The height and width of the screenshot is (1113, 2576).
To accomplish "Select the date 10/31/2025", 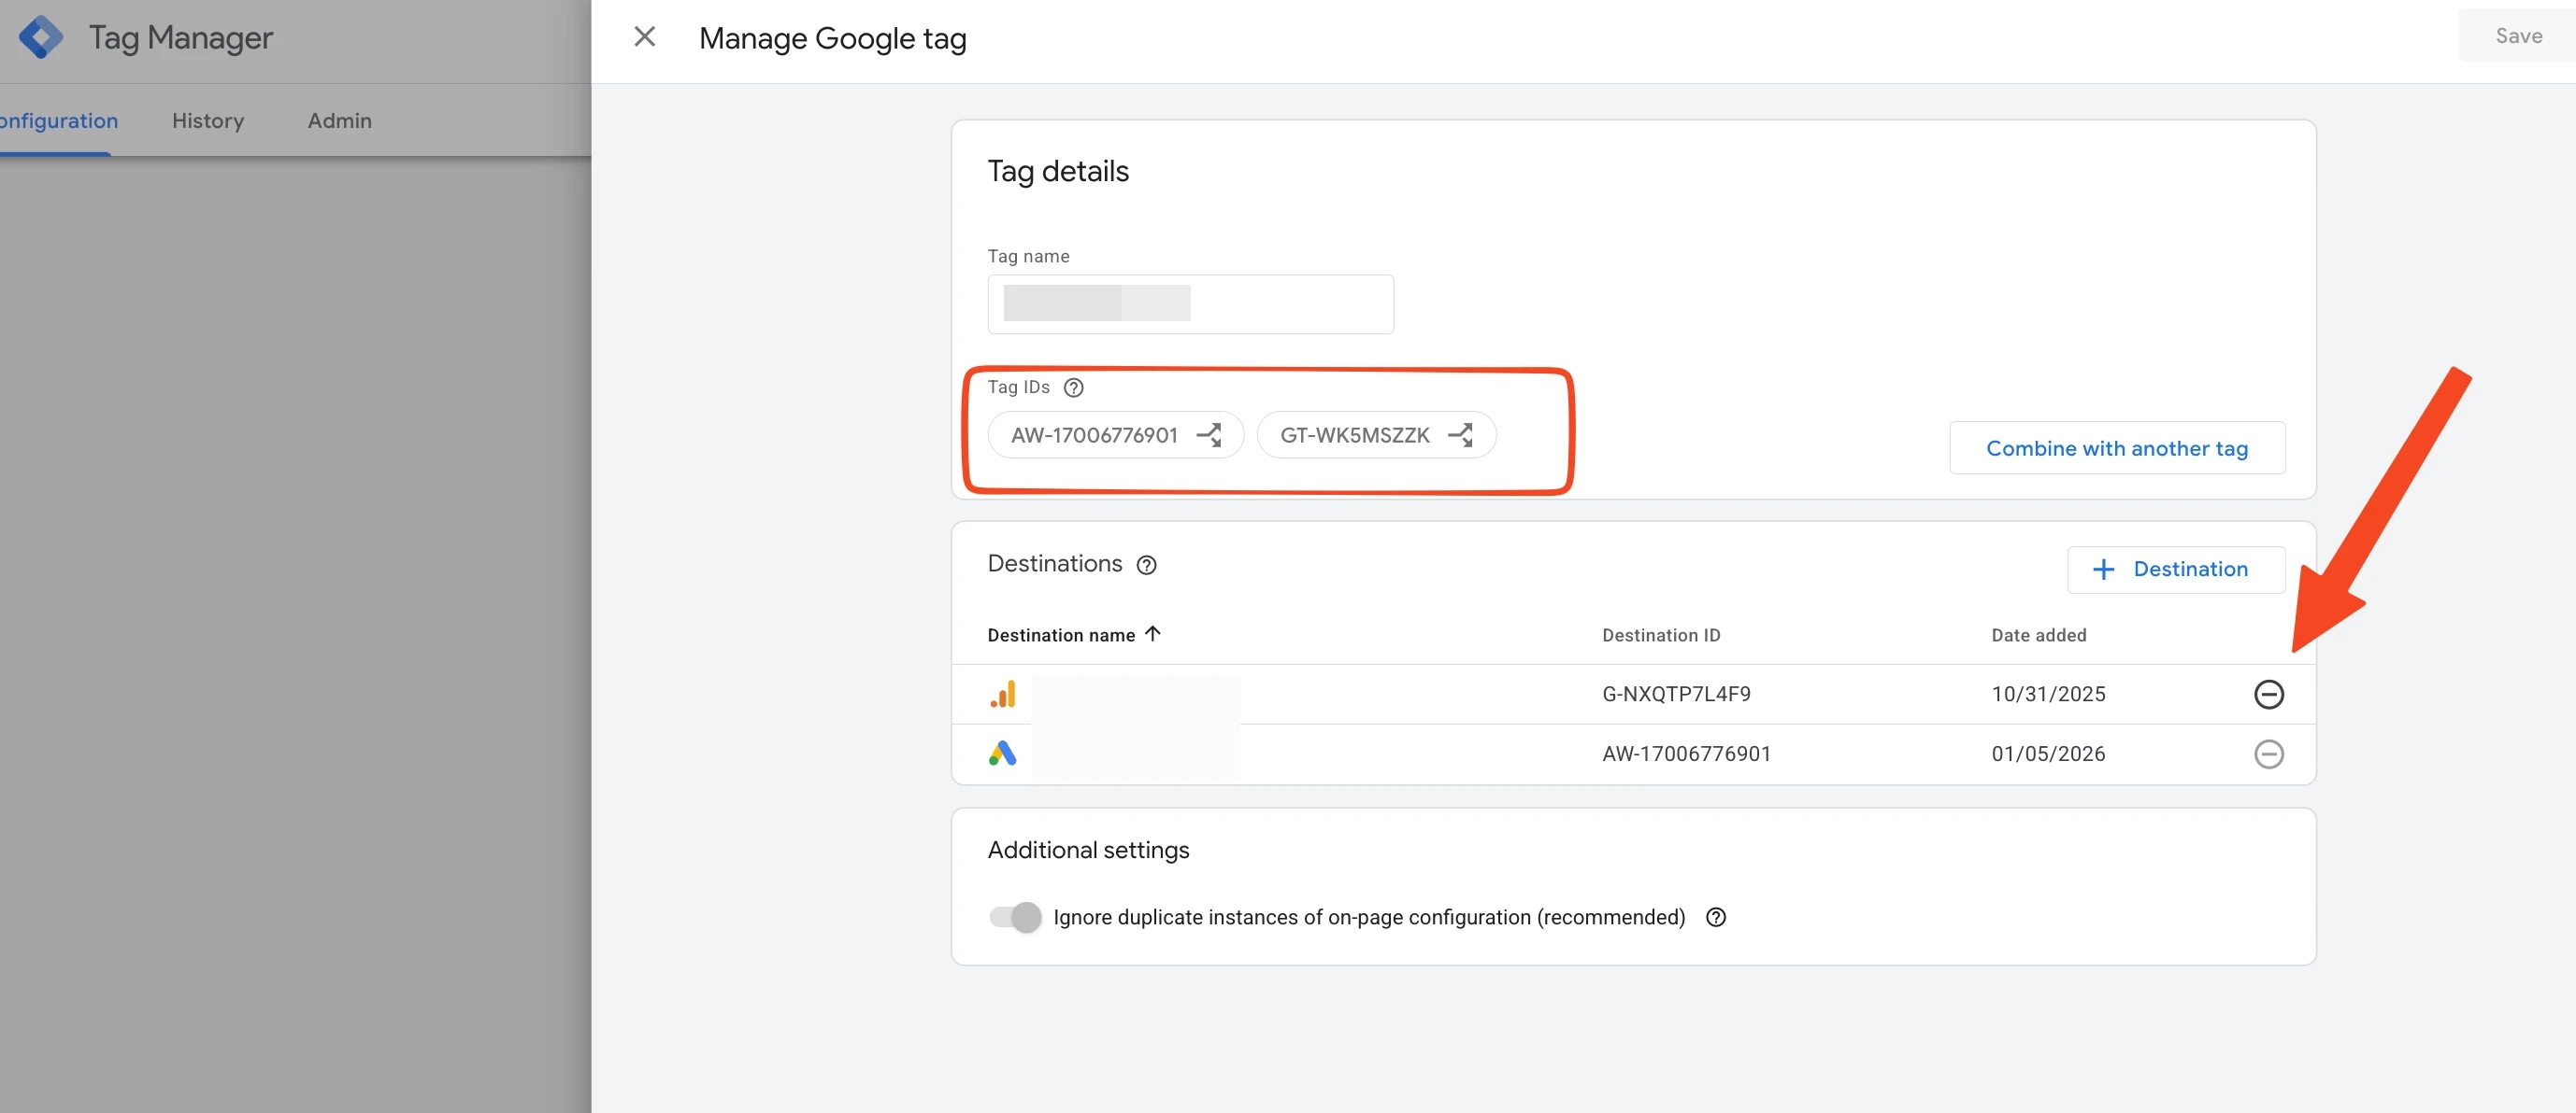I will pyautogui.click(x=2048, y=695).
